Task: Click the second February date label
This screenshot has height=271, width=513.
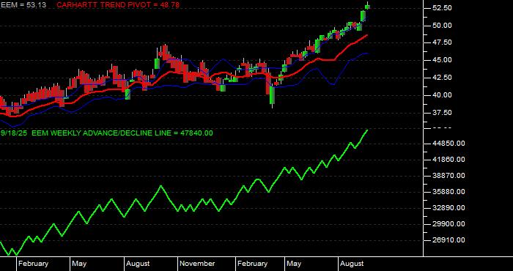Action: pyautogui.click(x=252, y=264)
